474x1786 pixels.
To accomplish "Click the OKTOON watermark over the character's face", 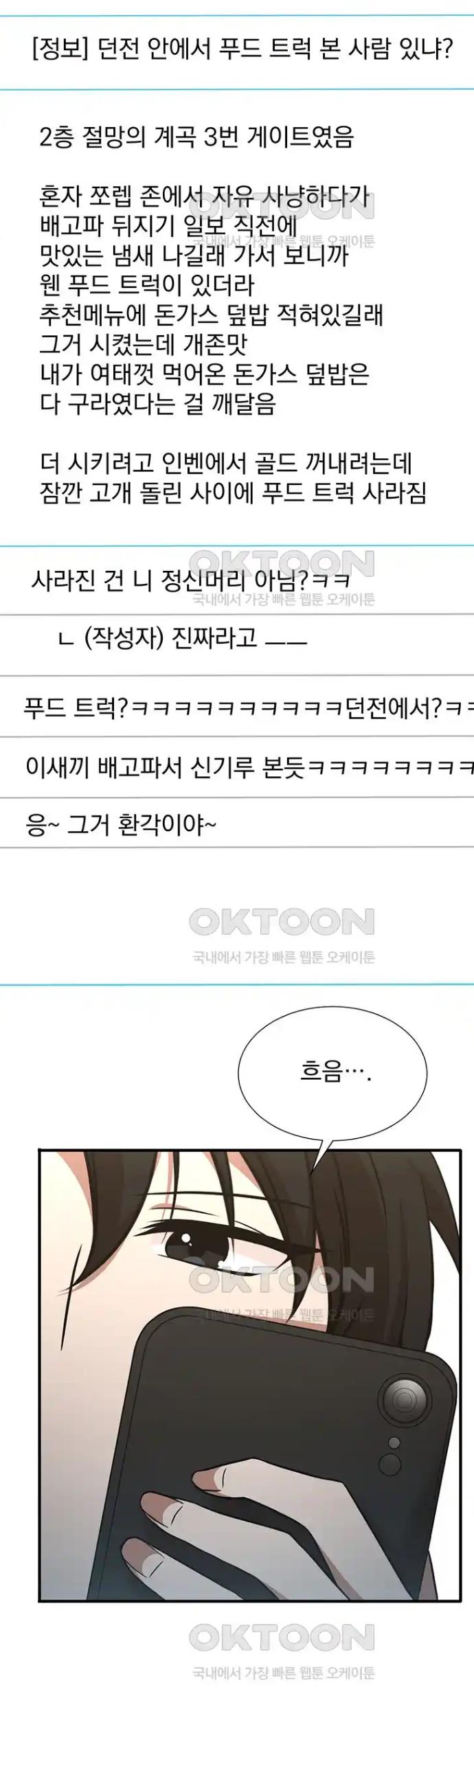I will point(282,1280).
